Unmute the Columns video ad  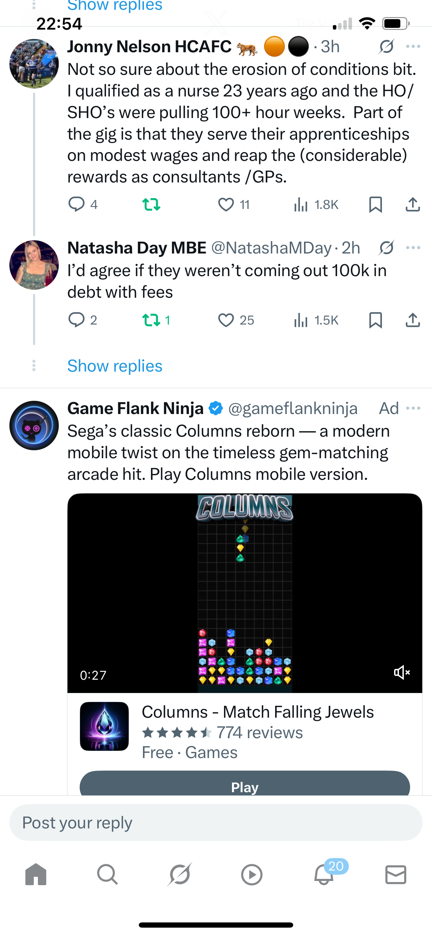click(401, 672)
